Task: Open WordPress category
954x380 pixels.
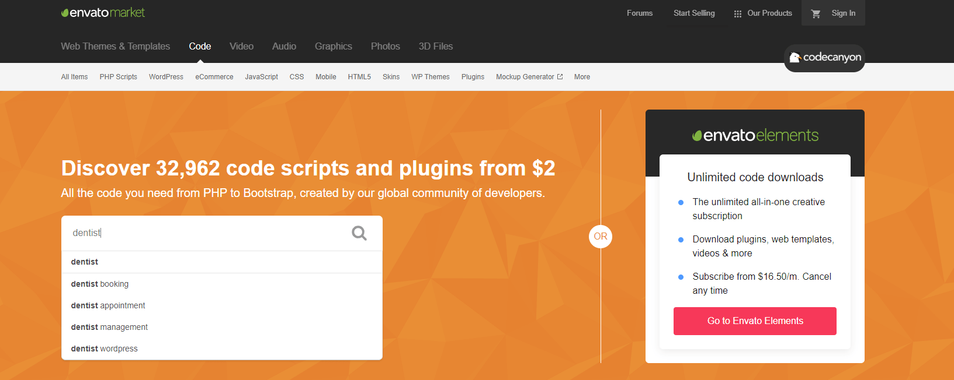Action: [166, 77]
